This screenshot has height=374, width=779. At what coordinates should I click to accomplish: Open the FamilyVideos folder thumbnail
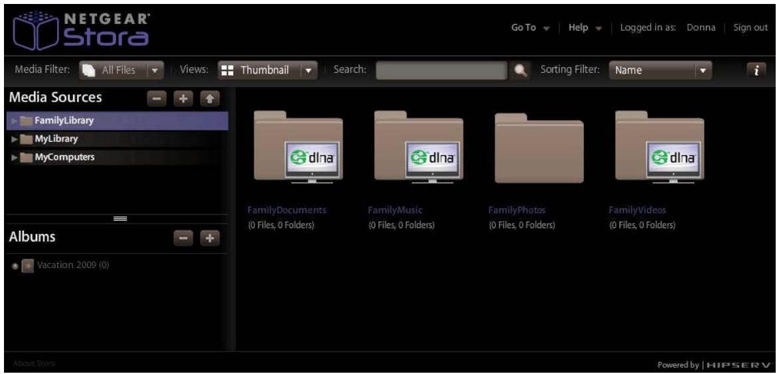659,147
